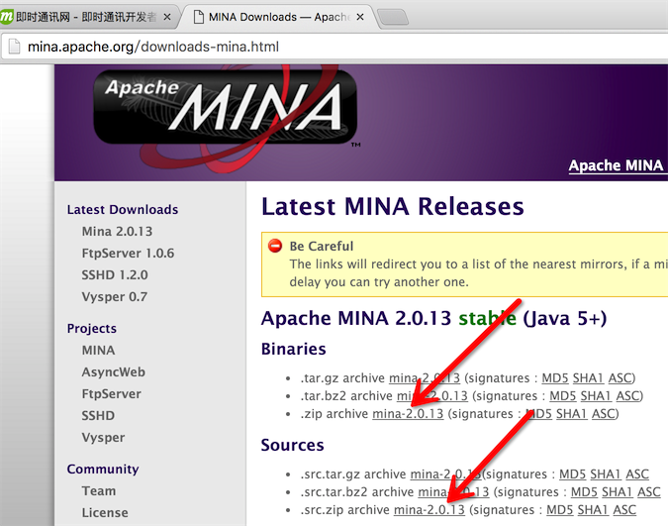This screenshot has height=526, width=668.
Task: Open ASC signature for .tar.gz binary
Action: coord(620,378)
